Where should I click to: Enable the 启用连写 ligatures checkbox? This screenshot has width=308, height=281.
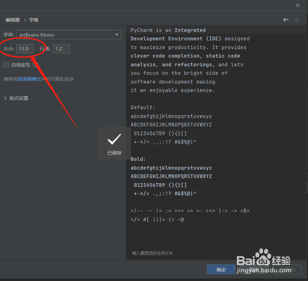point(6,65)
